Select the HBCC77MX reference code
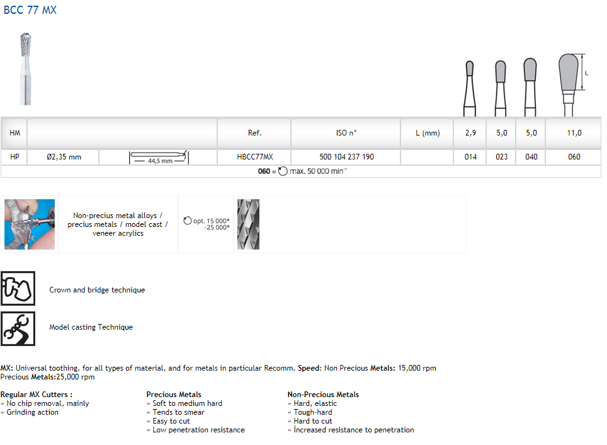Viewport: 607px width, 445px height. 254,157
